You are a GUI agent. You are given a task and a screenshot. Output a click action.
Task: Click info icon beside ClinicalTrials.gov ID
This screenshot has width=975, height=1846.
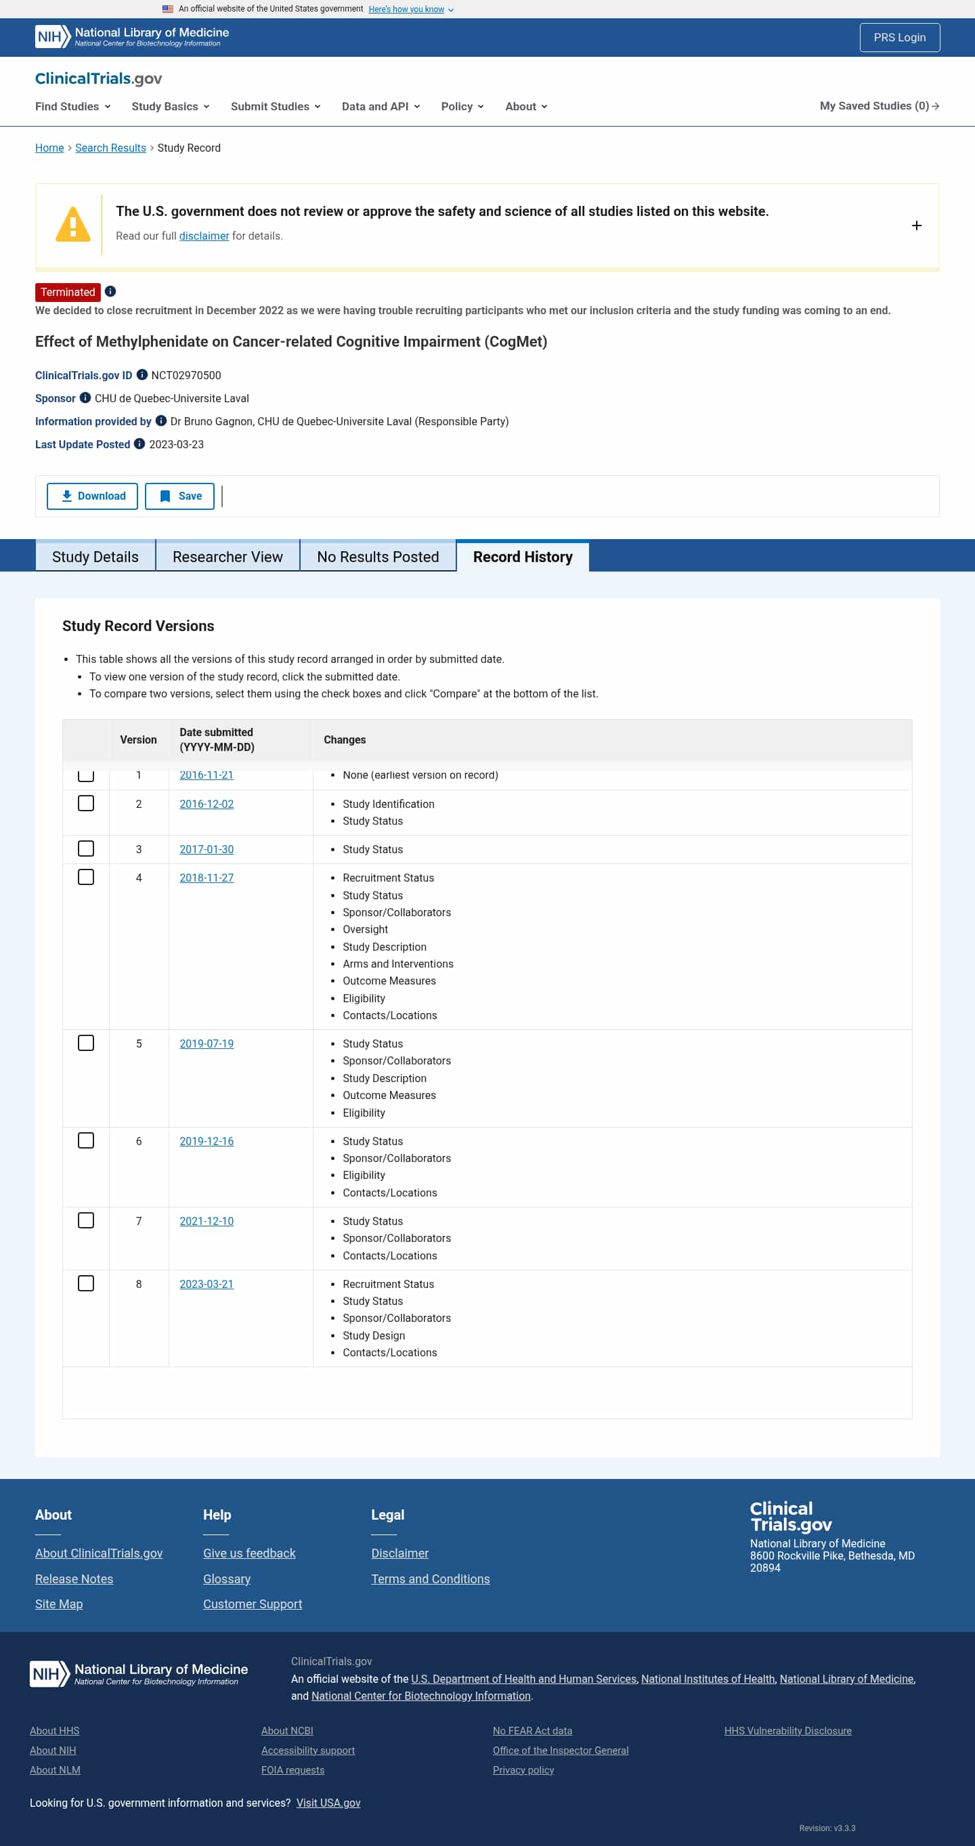click(142, 374)
